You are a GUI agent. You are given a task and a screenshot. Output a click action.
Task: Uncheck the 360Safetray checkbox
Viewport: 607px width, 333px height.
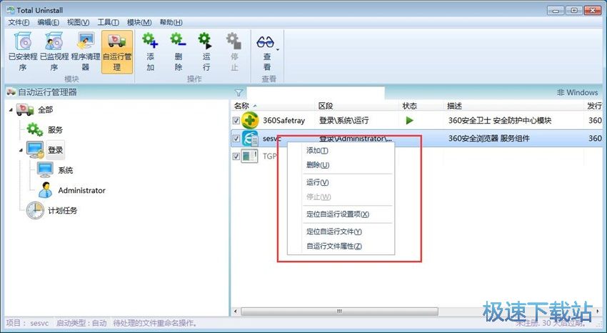click(x=236, y=121)
